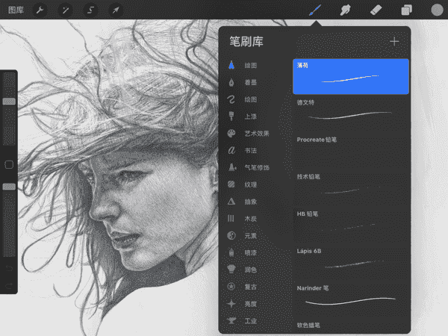Choose the 软色蜡笔 brush

[x=351, y=326]
